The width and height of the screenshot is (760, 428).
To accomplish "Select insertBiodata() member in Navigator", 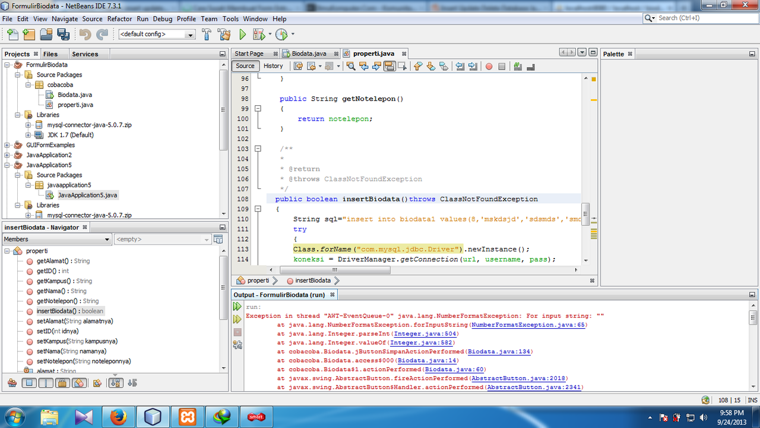I will (x=69, y=311).
